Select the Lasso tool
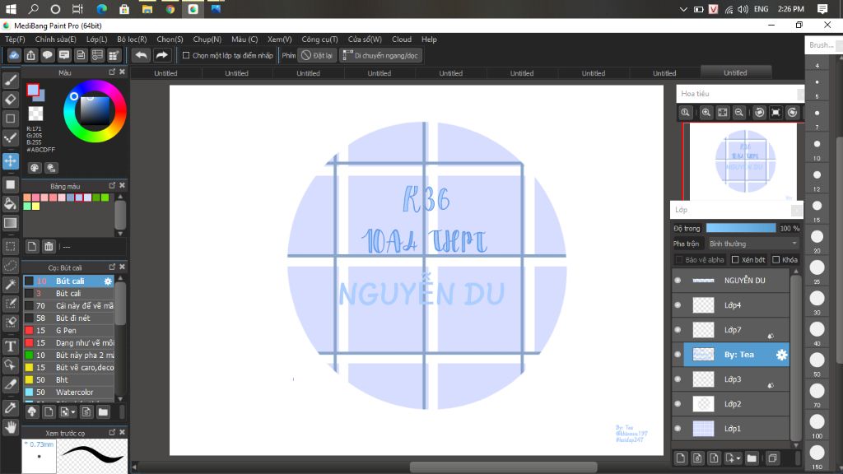This screenshot has width=843, height=474. click(x=10, y=266)
